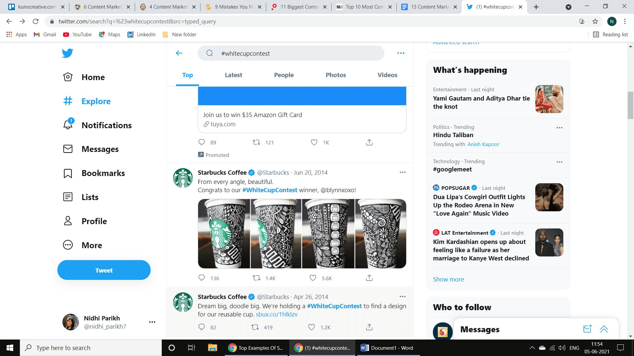Open Chrome three-dot menu
This screenshot has height=356, width=634.
625,21
